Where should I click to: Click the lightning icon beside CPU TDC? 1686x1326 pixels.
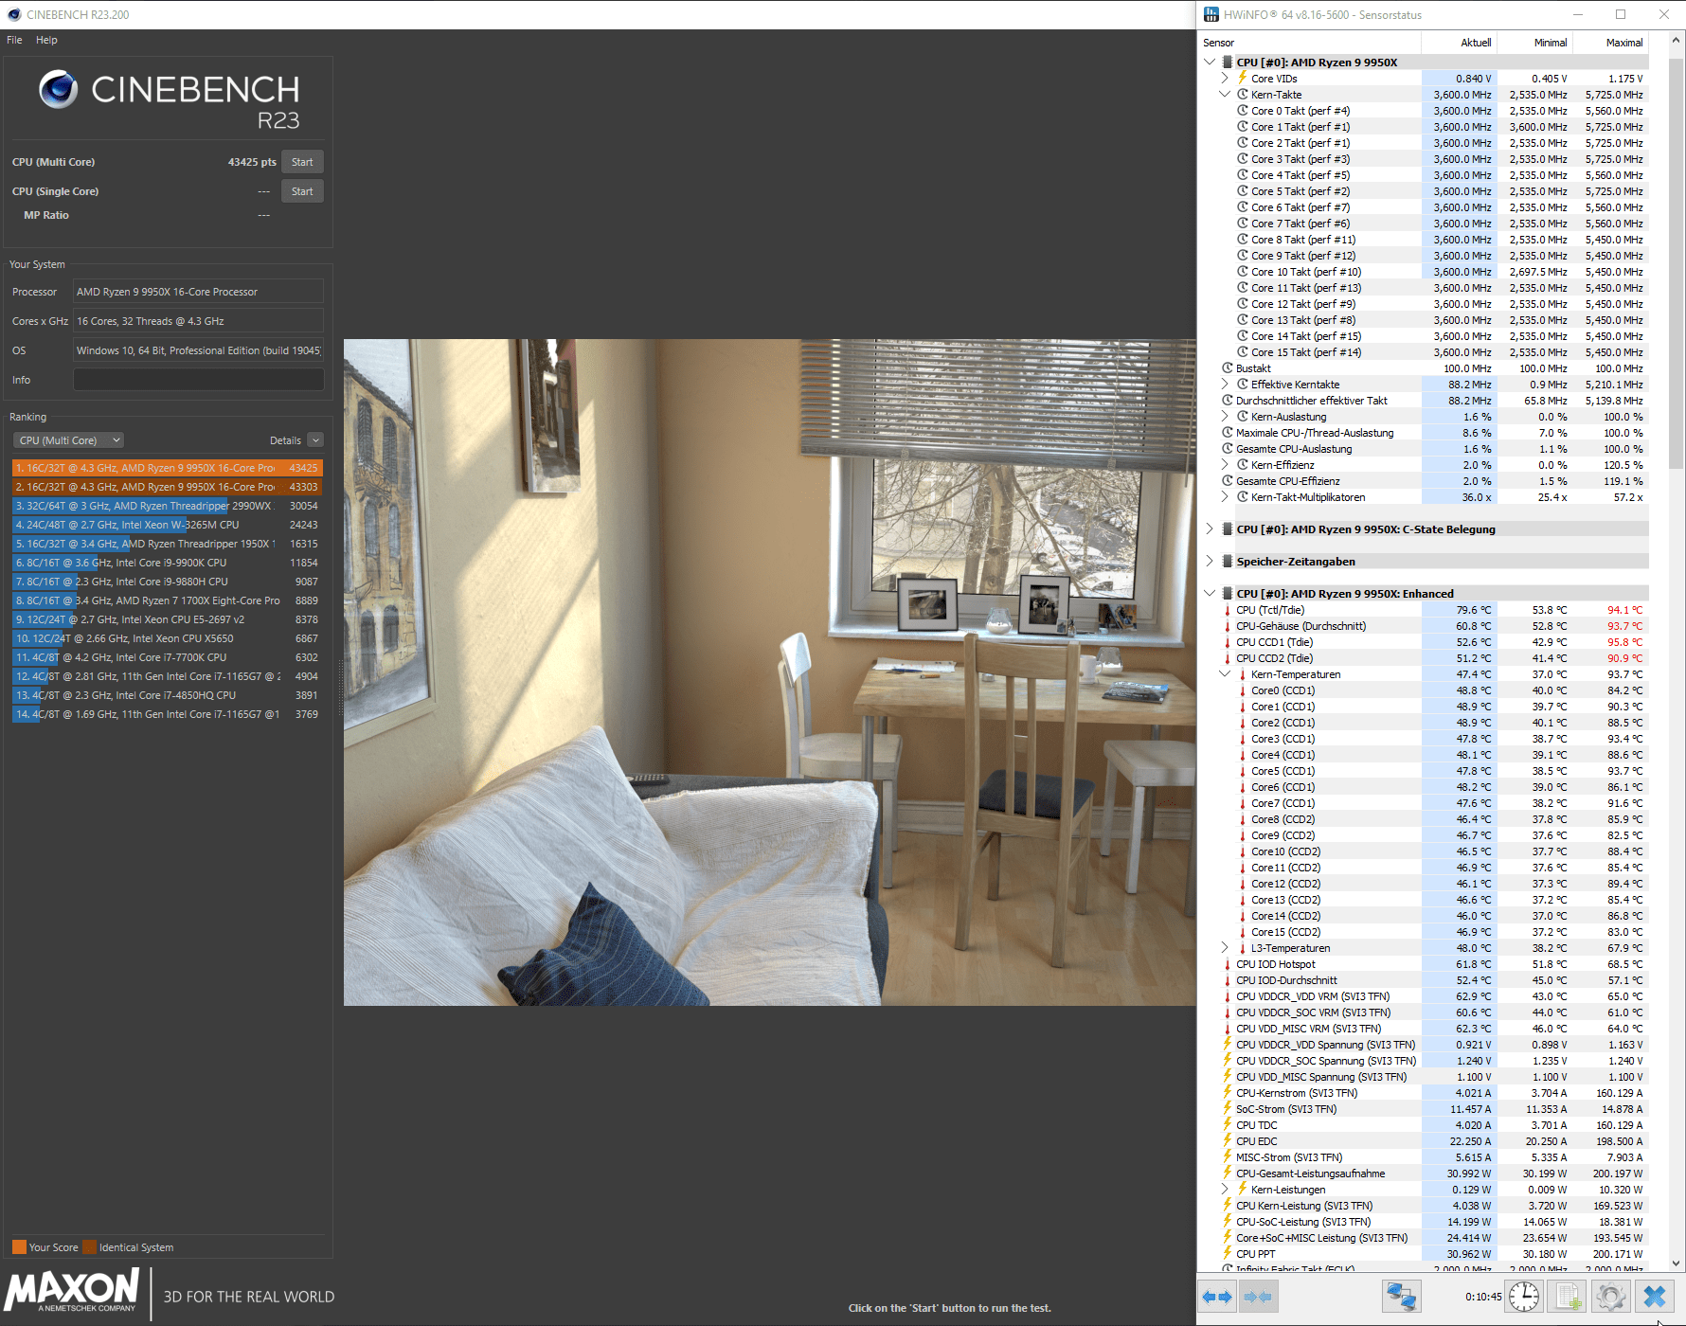(1228, 1125)
